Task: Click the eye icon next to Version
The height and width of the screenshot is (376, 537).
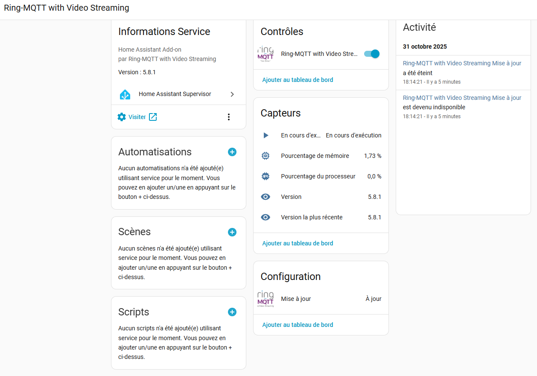Action: click(266, 197)
